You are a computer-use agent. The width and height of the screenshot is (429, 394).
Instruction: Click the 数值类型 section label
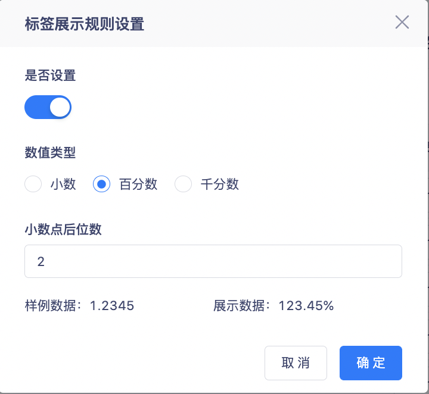pos(50,152)
